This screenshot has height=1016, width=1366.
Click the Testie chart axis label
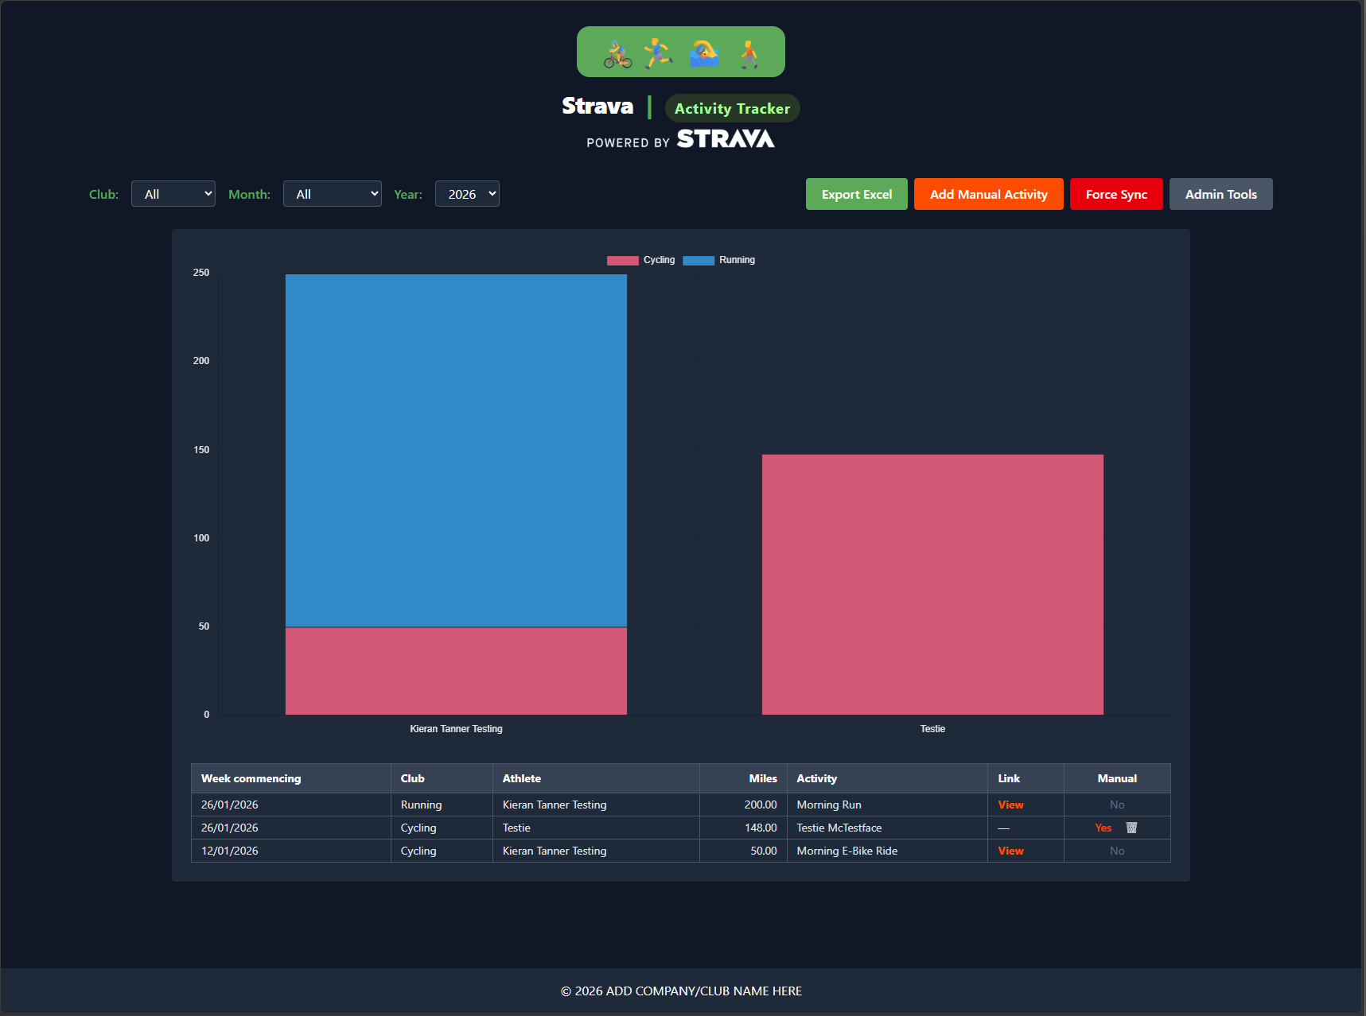click(x=932, y=728)
